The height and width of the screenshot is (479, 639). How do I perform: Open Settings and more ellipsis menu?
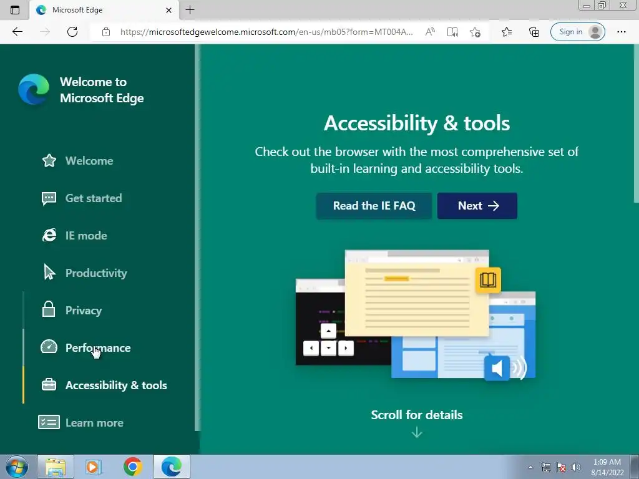point(621,32)
